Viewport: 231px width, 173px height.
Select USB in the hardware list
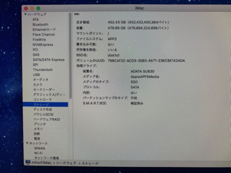click(x=37, y=75)
